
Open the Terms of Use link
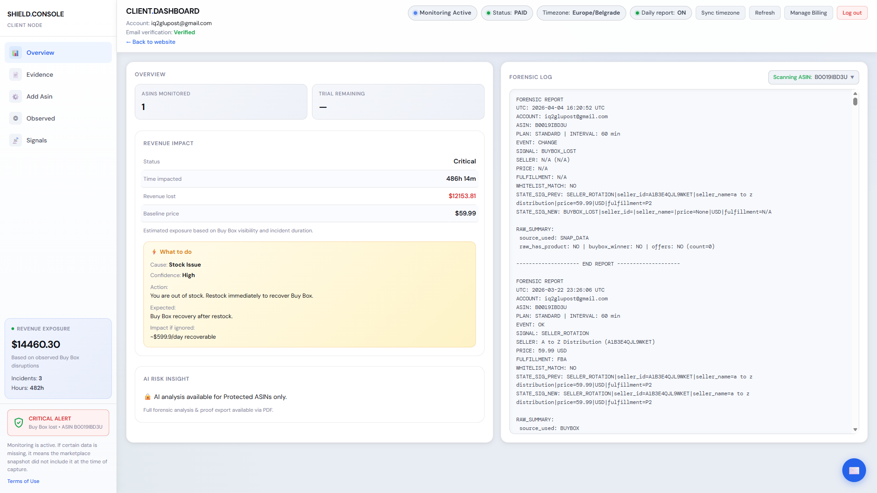pyautogui.click(x=23, y=481)
